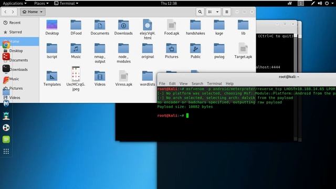Open the File menu in terminal
Image resolution: width=336 pixels, height=189 pixels.
click(162, 83)
